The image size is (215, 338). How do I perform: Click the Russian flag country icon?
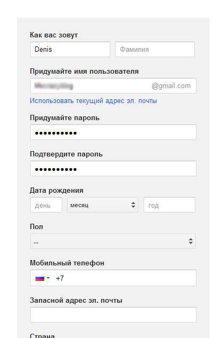[x=40, y=278]
